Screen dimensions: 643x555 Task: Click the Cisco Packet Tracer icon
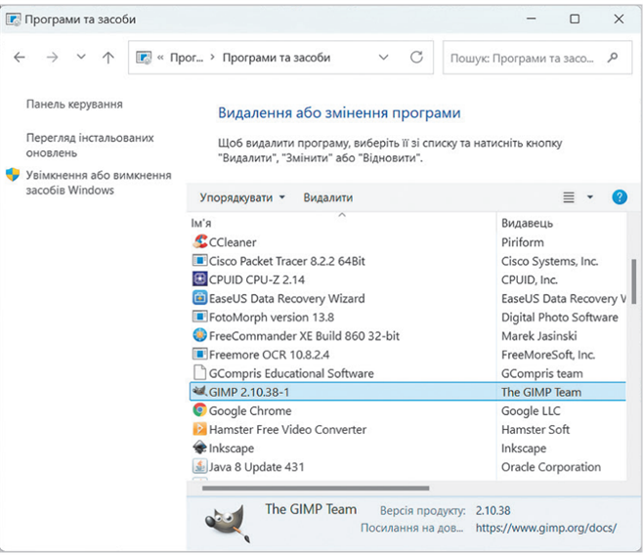pos(199,260)
